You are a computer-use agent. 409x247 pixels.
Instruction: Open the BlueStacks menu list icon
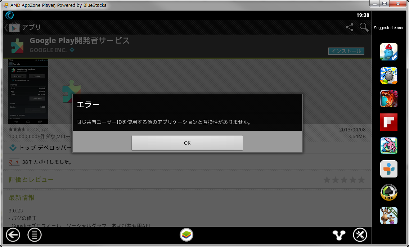tap(35, 235)
